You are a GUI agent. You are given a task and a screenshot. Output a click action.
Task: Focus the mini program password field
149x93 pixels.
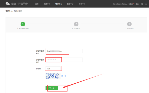(x=64, y=60)
